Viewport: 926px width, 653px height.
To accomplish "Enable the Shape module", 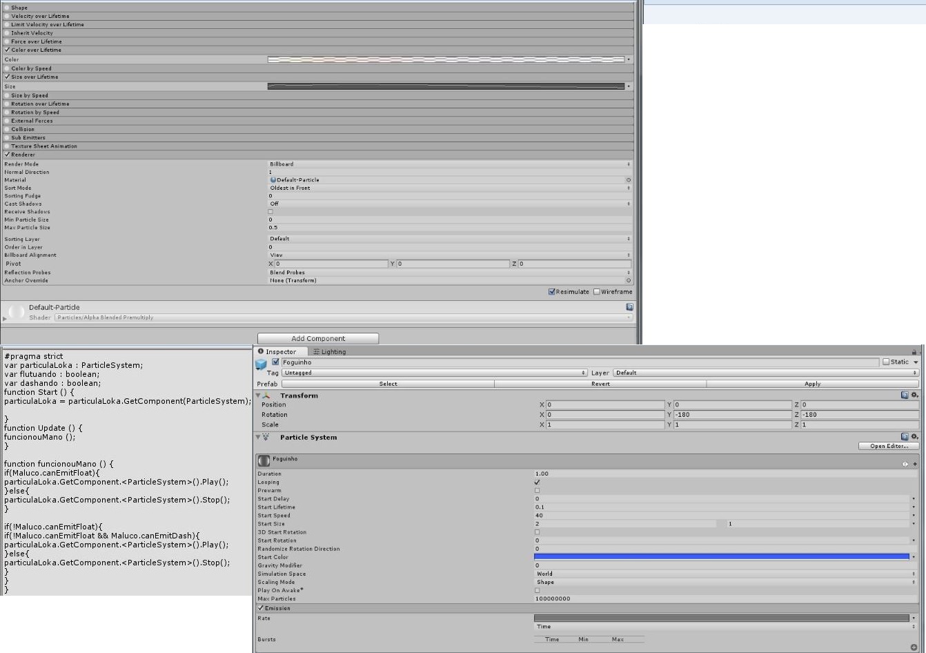I will 7,8.
